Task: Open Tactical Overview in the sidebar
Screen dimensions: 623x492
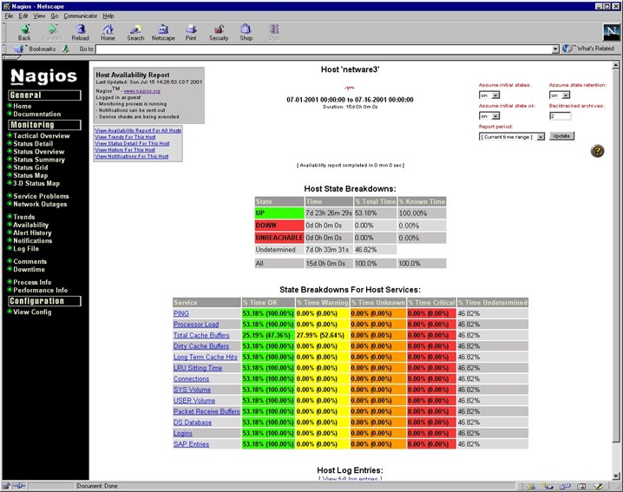Action: (42, 136)
